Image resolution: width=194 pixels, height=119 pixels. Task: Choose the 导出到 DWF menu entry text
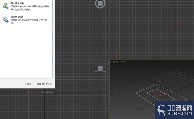pyautogui.click(x=17, y=17)
